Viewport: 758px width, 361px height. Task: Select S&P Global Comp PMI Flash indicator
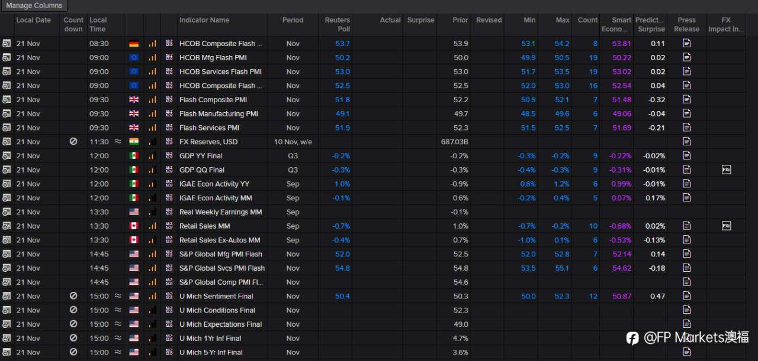pyautogui.click(x=221, y=282)
